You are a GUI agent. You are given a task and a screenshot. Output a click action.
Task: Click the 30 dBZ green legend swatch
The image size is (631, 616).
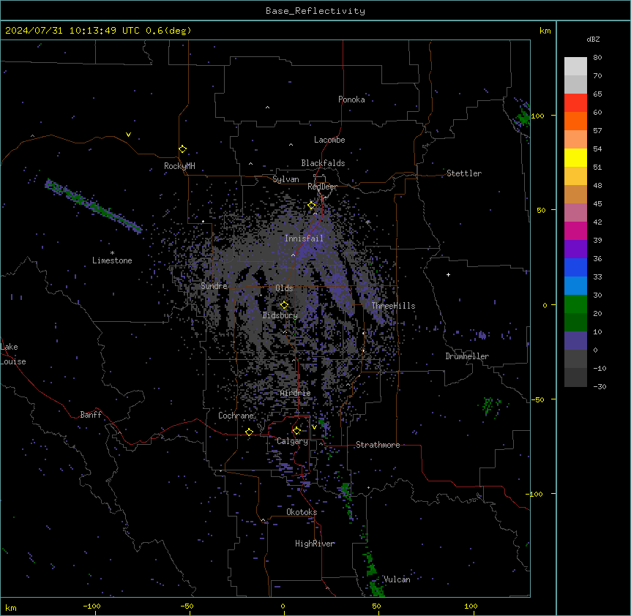575,304
